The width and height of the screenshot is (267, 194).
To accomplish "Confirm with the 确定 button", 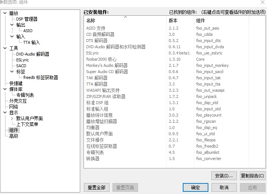I will [196, 187].
